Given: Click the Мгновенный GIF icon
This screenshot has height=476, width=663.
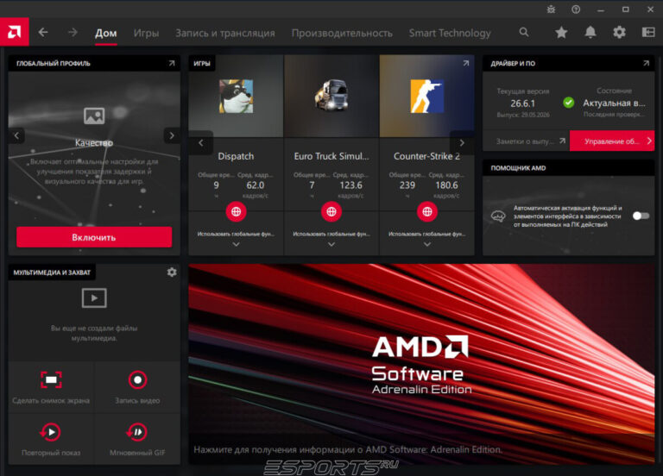Looking at the screenshot, I should tap(137, 432).
